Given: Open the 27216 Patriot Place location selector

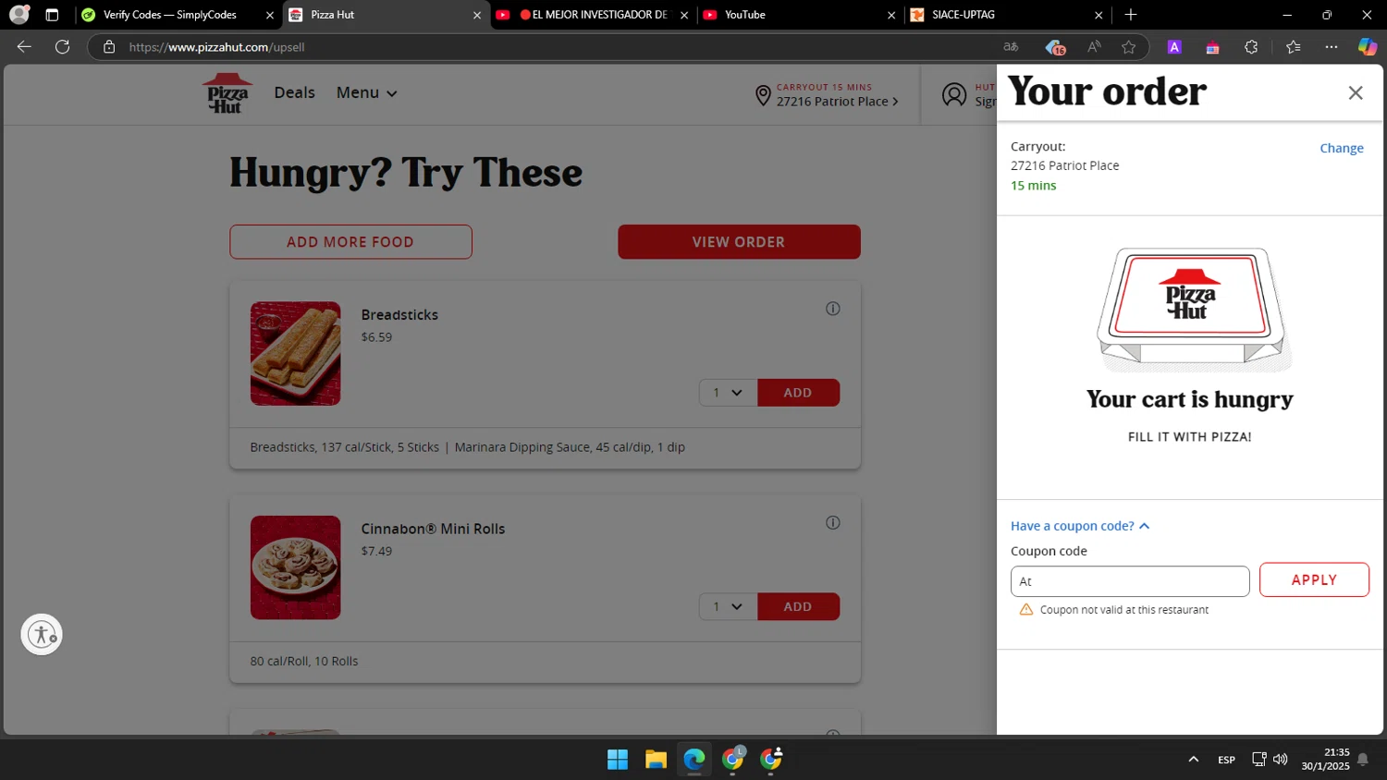Looking at the screenshot, I should [837, 102].
